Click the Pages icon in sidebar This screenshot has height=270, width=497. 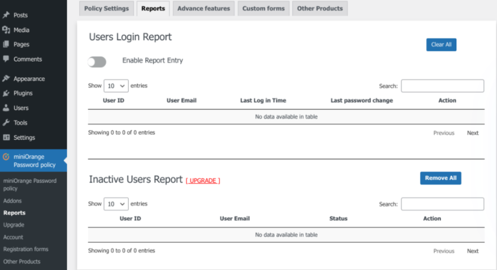pyautogui.click(x=6, y=45)
